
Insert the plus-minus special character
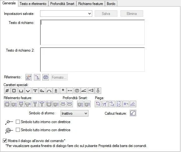tap(56, 91)
